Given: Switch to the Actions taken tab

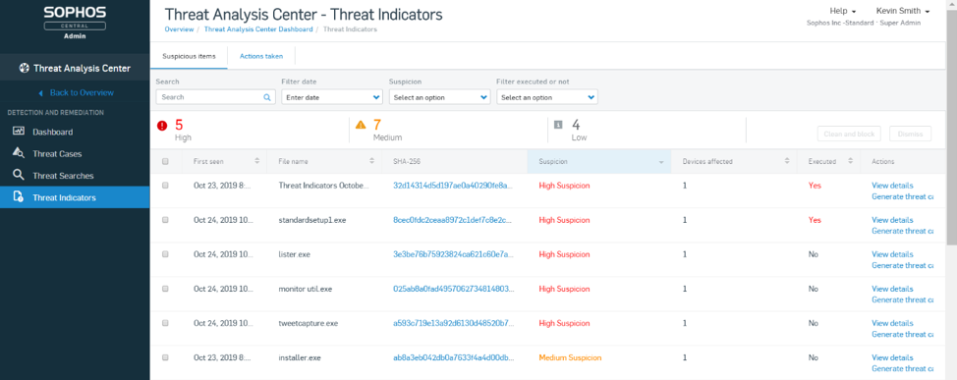Looking at the screenshot, I should coord(261,56).
